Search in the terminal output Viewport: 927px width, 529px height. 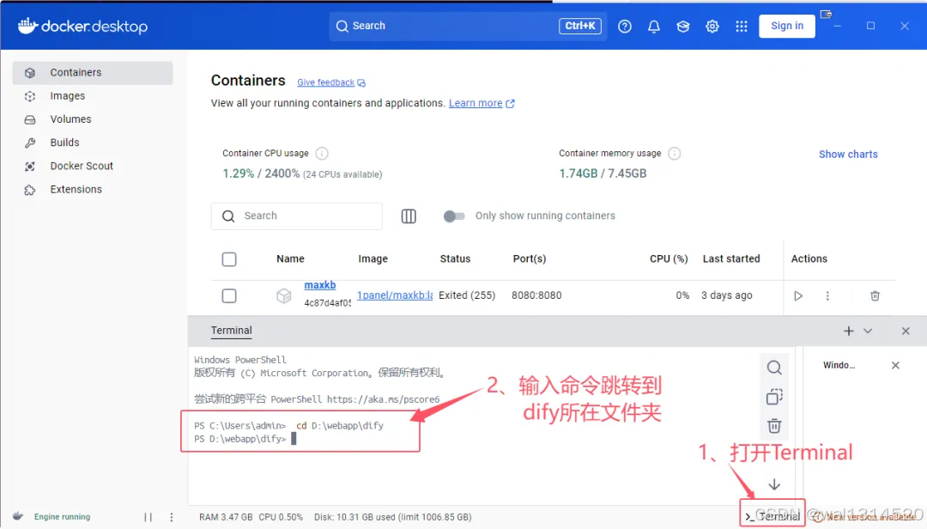774,368
